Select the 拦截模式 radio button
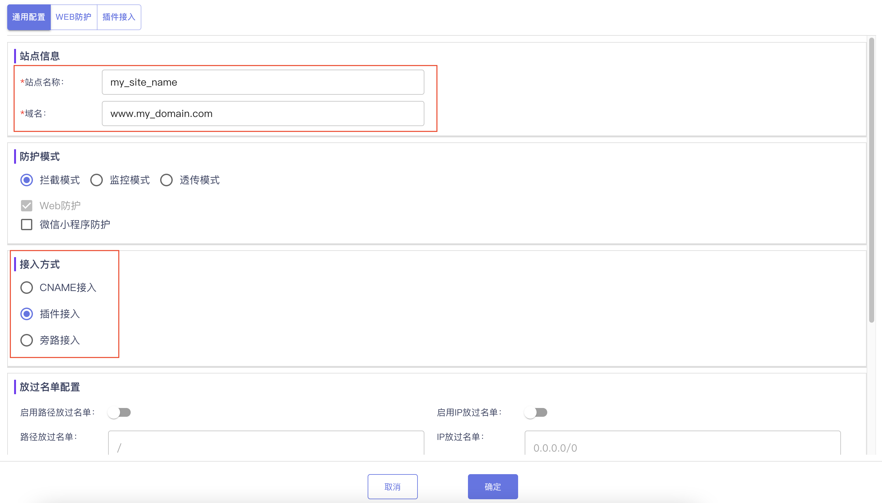882x503 pixels. [27, 180]
